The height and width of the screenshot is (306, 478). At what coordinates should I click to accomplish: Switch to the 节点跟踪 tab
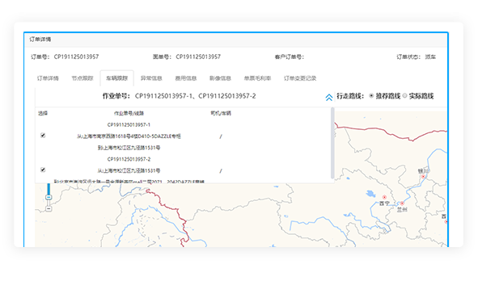tap(82, 78)
